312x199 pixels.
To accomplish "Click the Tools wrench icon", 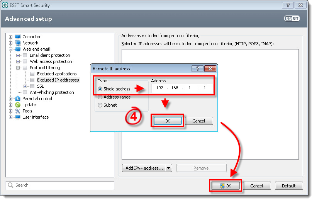I will pos(17,111).
